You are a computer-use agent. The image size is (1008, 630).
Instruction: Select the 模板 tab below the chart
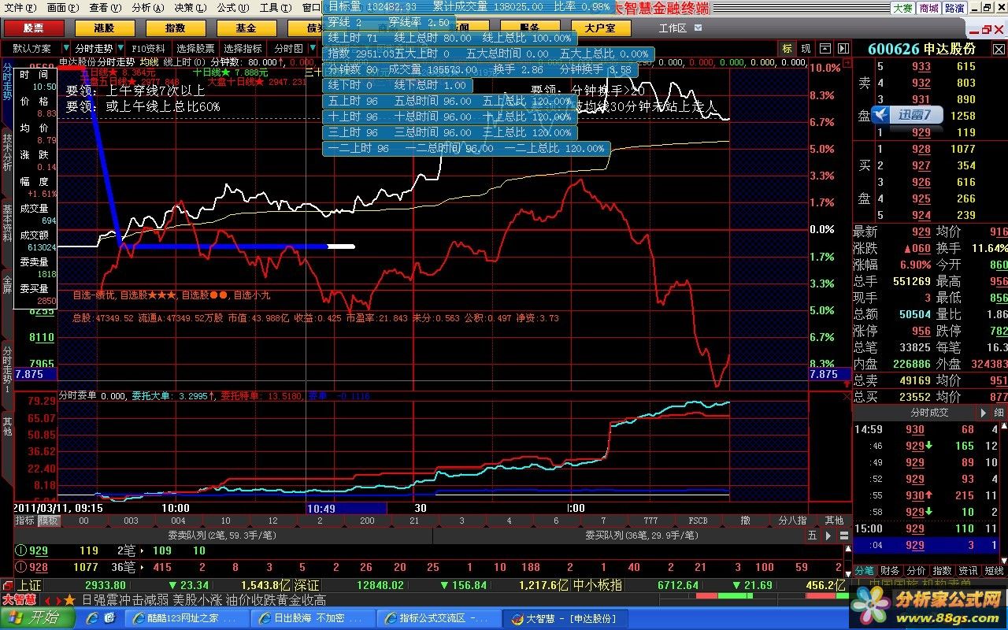tap(48, 521)
